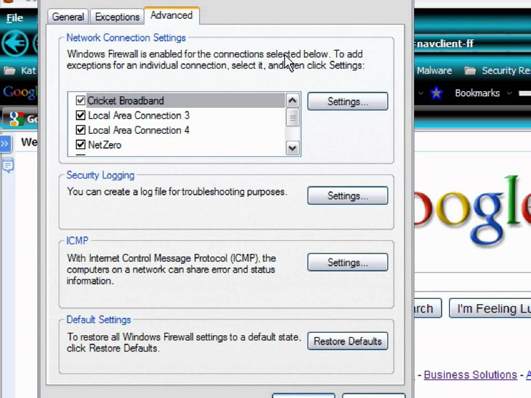The image size is (531, 398).
Task: Click the connection list scrollbar thumb
Action: [x=293, y=117]
